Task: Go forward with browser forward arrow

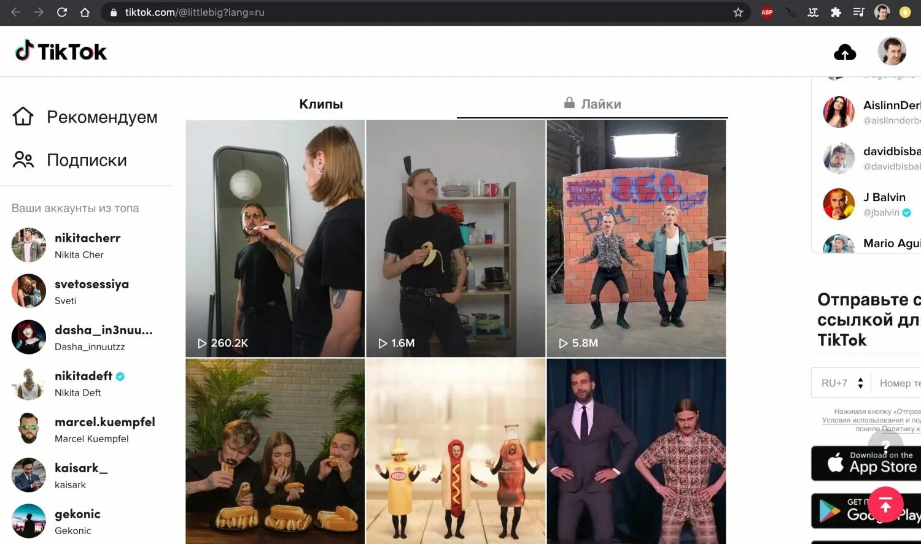Action: pos(39,12)
